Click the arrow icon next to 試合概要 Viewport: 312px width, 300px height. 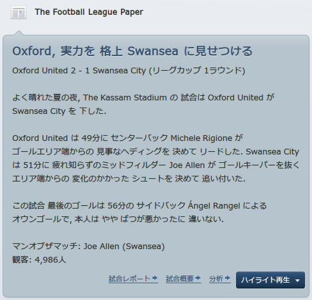198,278
